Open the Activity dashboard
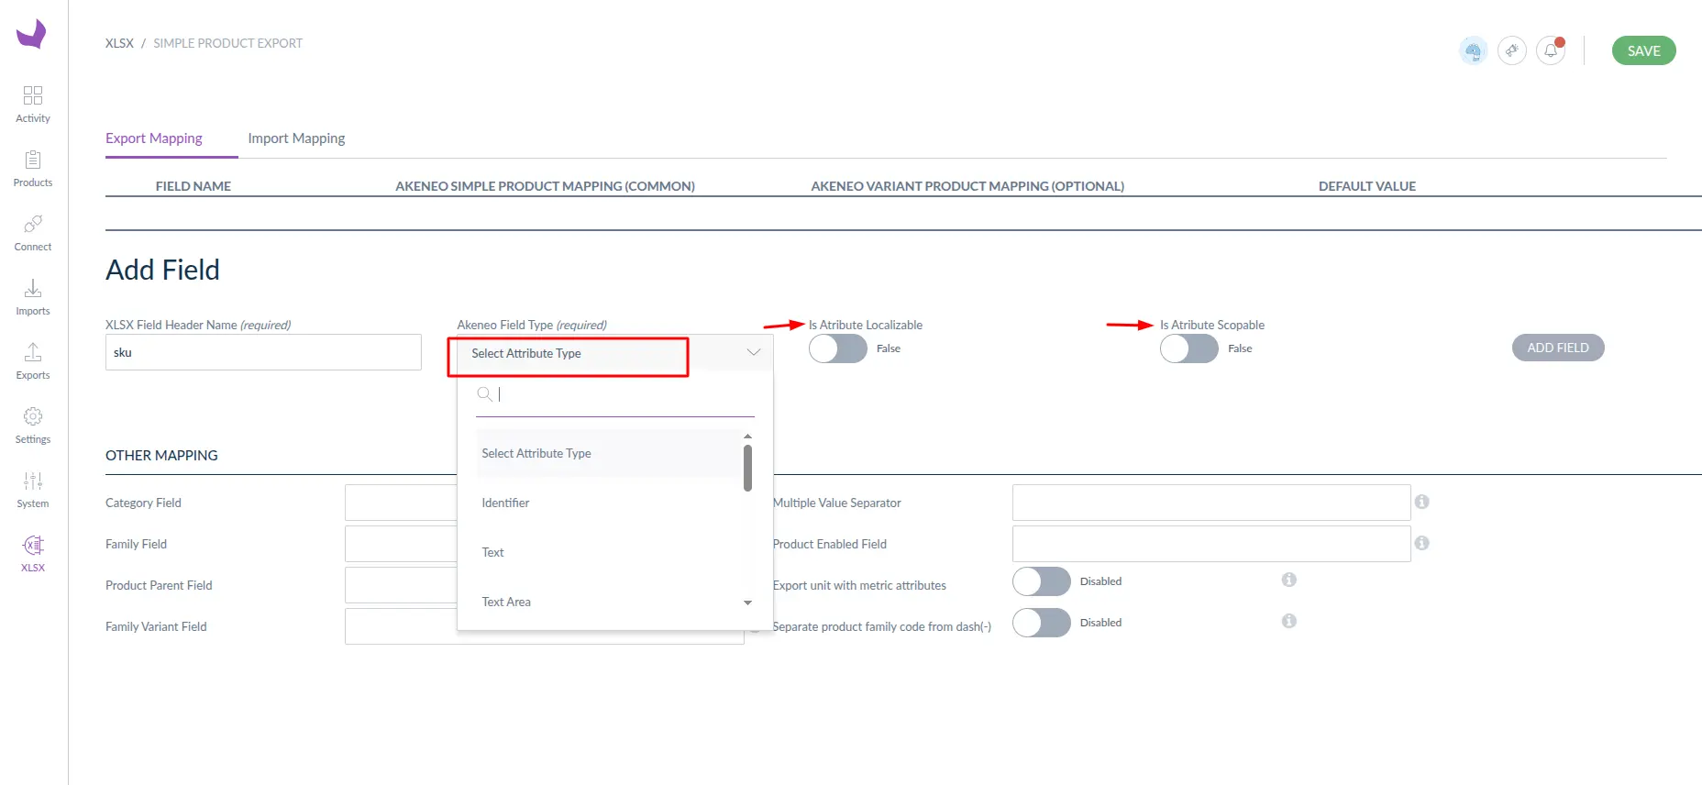Screen dimensions: 1702x785 point(33,105)
